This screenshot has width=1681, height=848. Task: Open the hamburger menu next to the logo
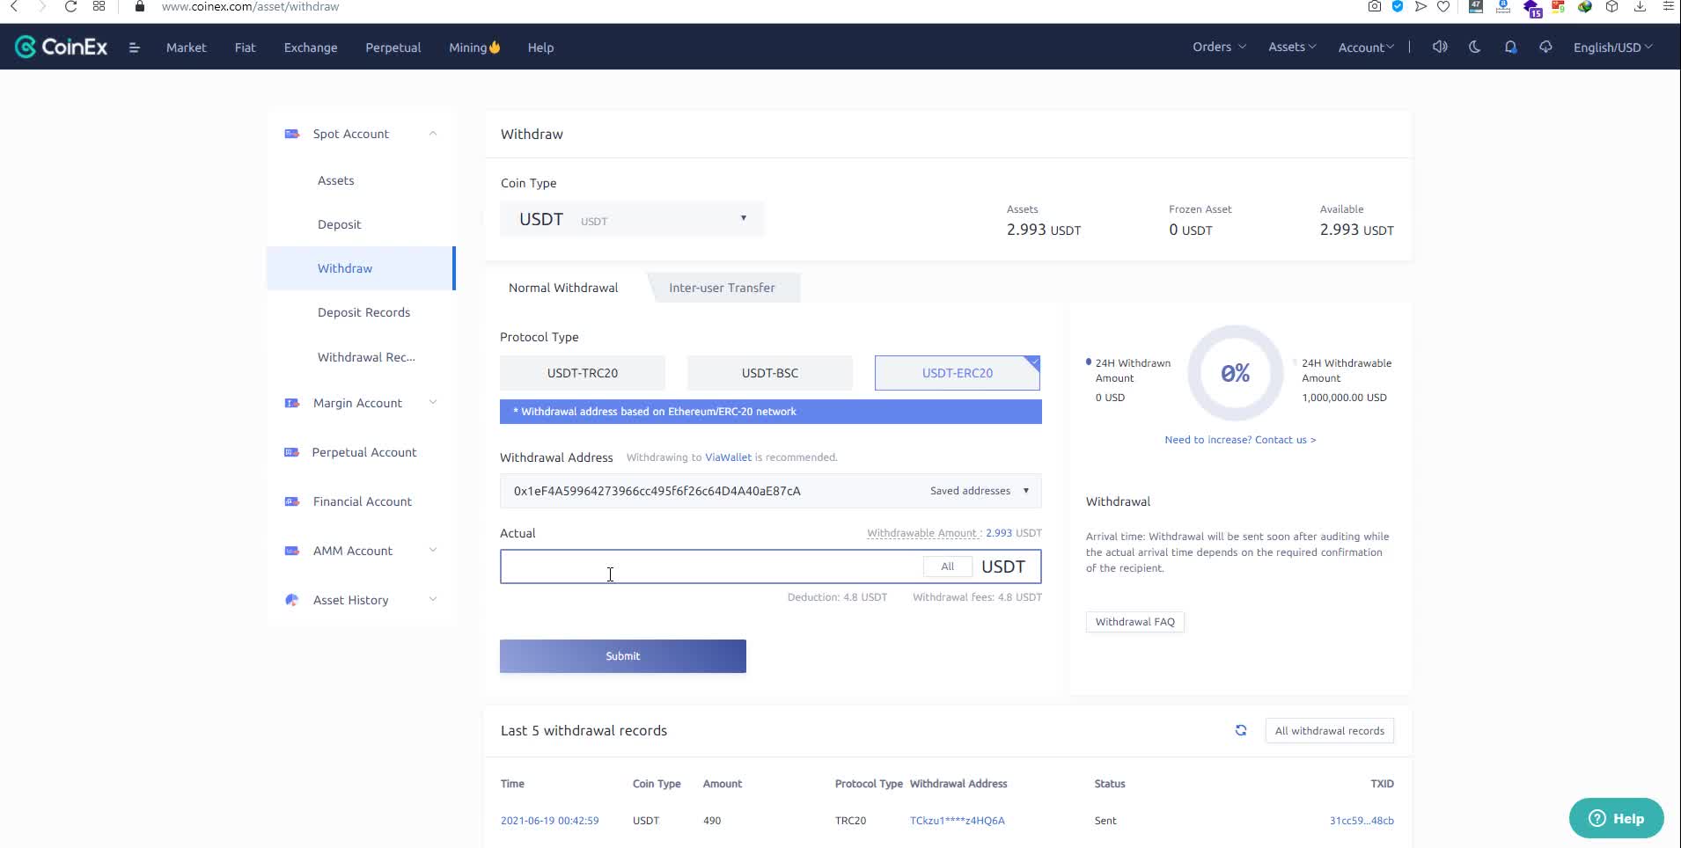[134, 48]
